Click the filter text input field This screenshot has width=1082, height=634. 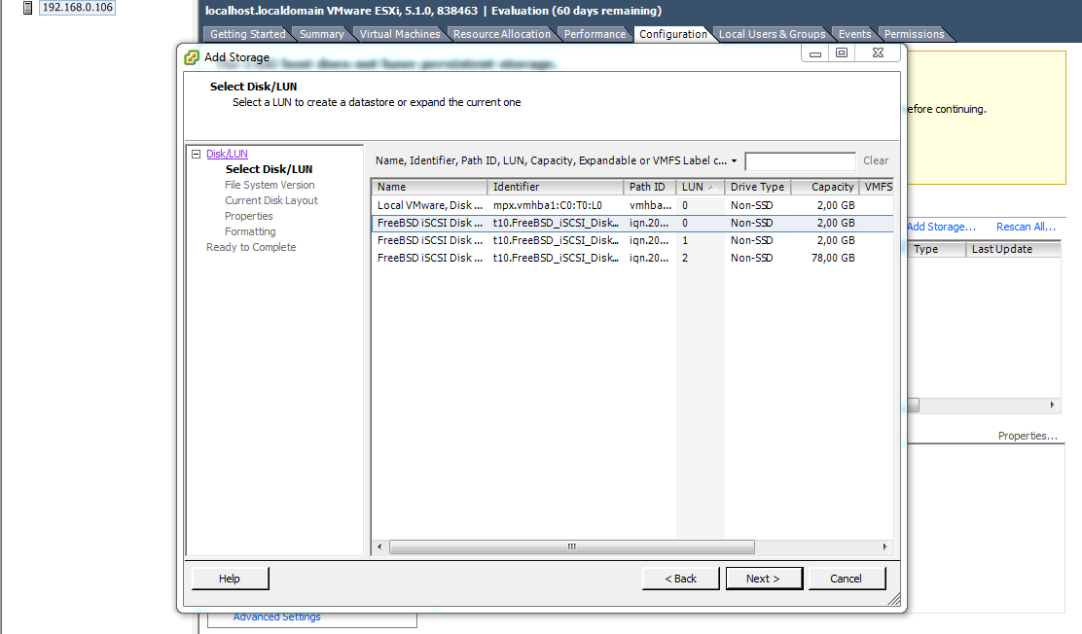pyautogui.click(x=801, y=160)
